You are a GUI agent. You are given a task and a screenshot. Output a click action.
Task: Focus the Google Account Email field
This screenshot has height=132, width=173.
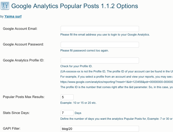(x=100, y=29)
